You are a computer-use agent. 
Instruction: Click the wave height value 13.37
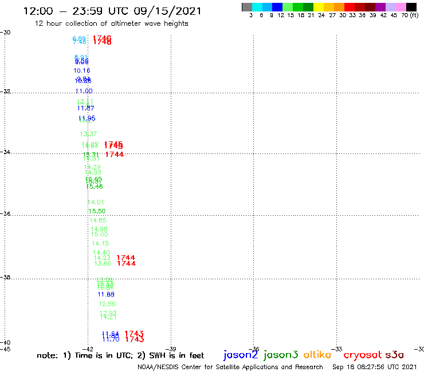pos(88,134)
